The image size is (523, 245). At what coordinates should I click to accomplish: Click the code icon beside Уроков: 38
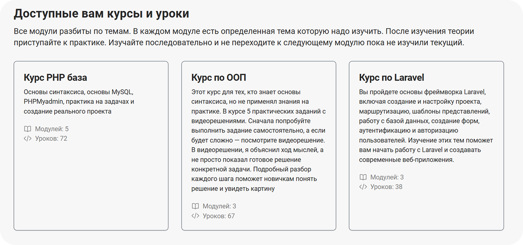(x=363, y=187)
